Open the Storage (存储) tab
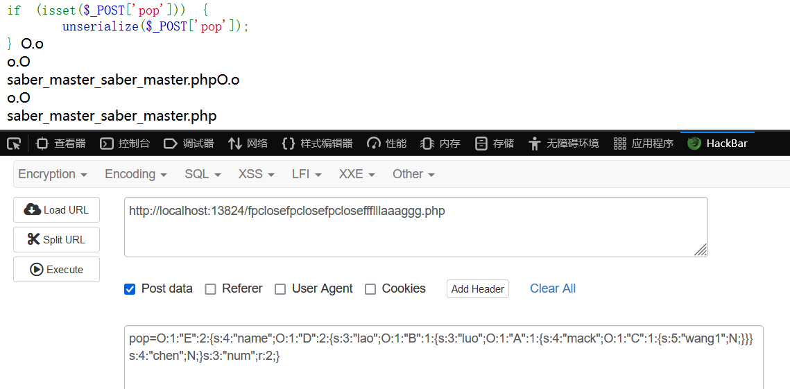This screenshot has height=389, width=790. click(495, 144)
